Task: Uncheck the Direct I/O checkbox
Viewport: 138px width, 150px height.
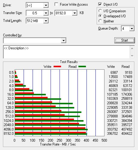Action: 100,4
